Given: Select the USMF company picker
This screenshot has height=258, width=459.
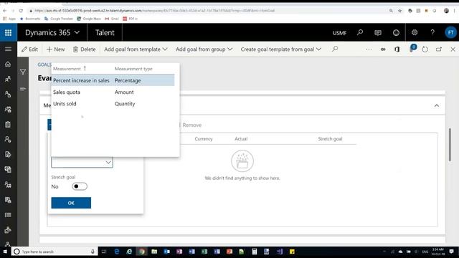Looking at the screenshot, I should (x=339, y=33).
